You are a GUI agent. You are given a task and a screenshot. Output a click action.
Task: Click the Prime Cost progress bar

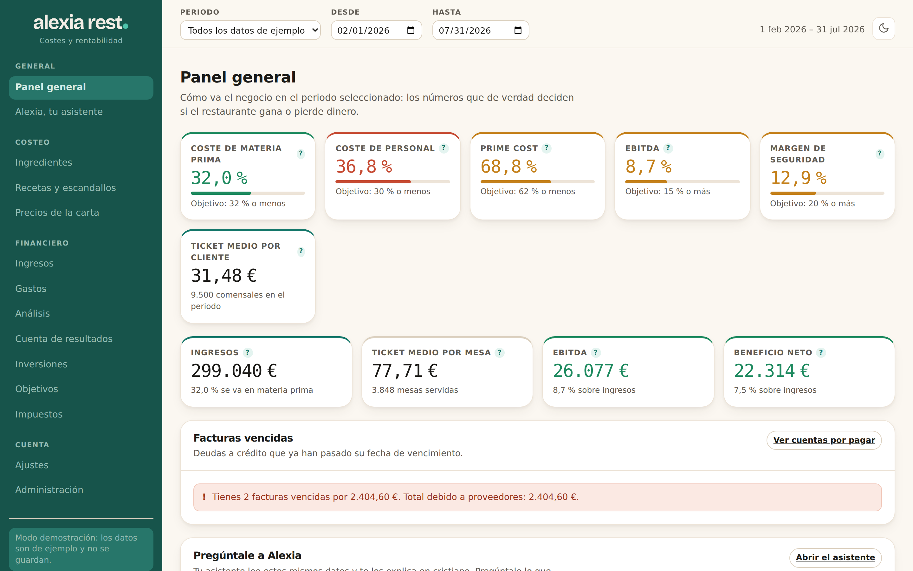pos(537,182)
